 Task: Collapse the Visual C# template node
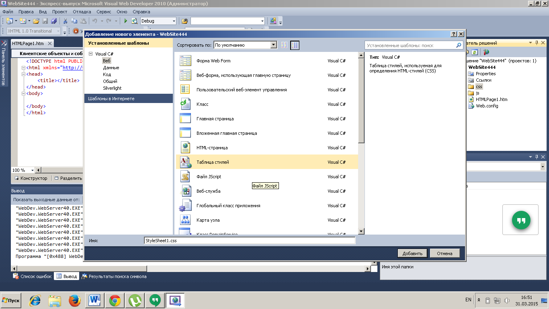pos(90,54)
